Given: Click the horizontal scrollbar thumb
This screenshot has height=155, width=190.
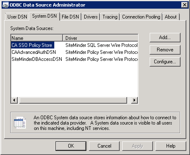Looking at the screenshot, I should (x=73, y=100).
